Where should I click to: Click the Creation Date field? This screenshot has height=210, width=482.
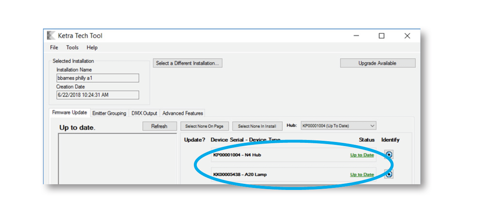point(98,95)
